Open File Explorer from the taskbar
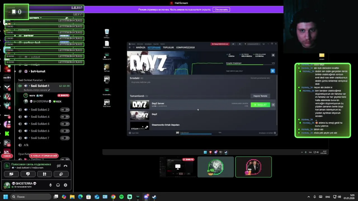 [72, 197]
